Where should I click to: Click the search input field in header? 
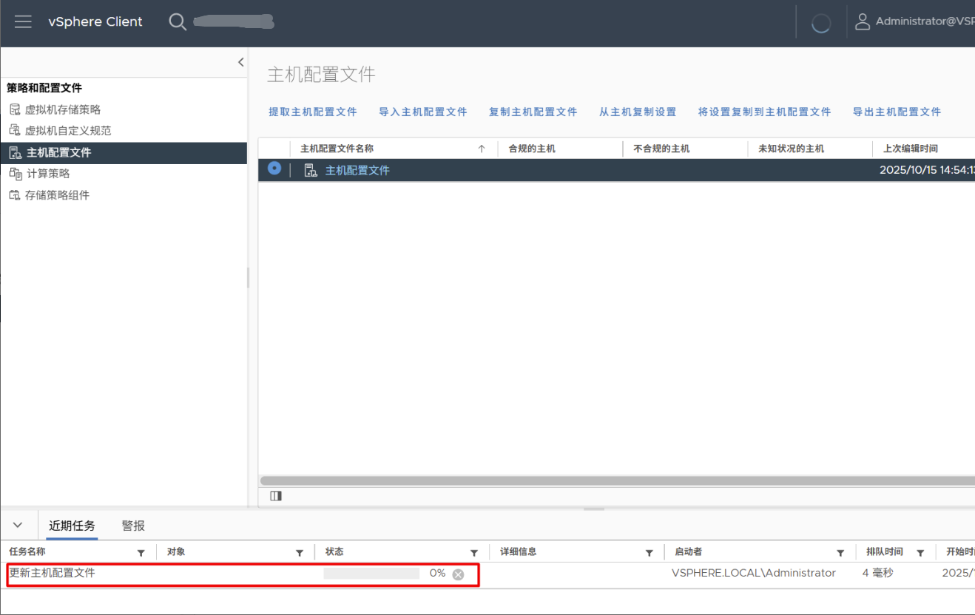(234, 22)
